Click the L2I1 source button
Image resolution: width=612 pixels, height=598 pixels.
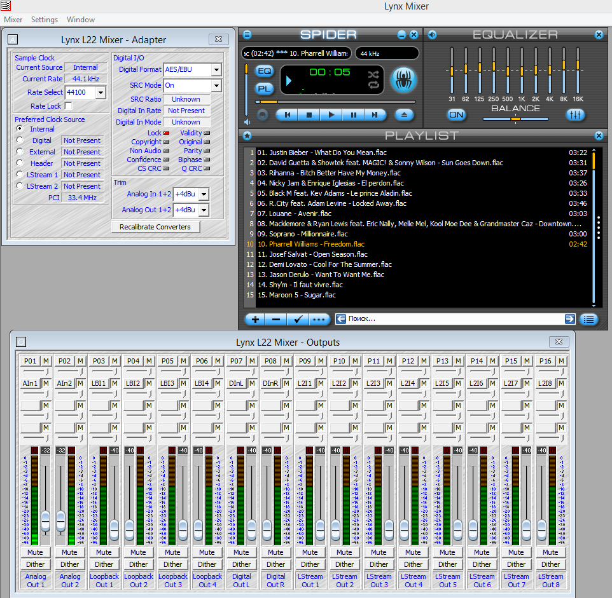(x=305, y=383)
